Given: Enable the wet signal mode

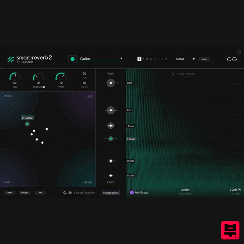Looking at the screenshot, I should (x=40, y=192).
